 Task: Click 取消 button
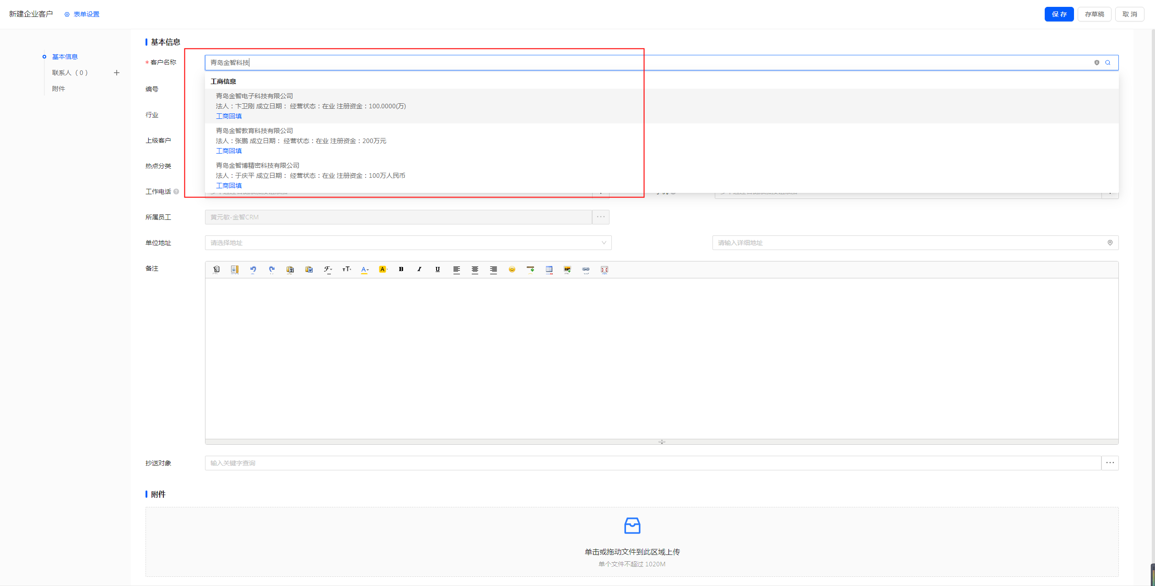tap(1129, 14)
